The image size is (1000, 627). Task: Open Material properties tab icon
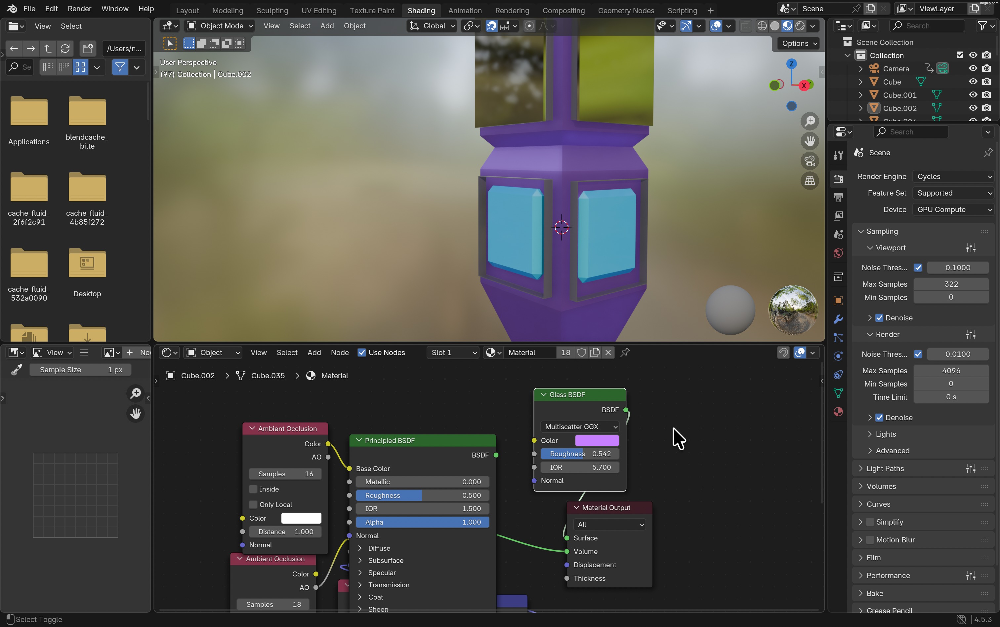pyautogui.click(x=838, y=411)
